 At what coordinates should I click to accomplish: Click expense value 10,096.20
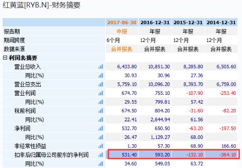(159, 84)
